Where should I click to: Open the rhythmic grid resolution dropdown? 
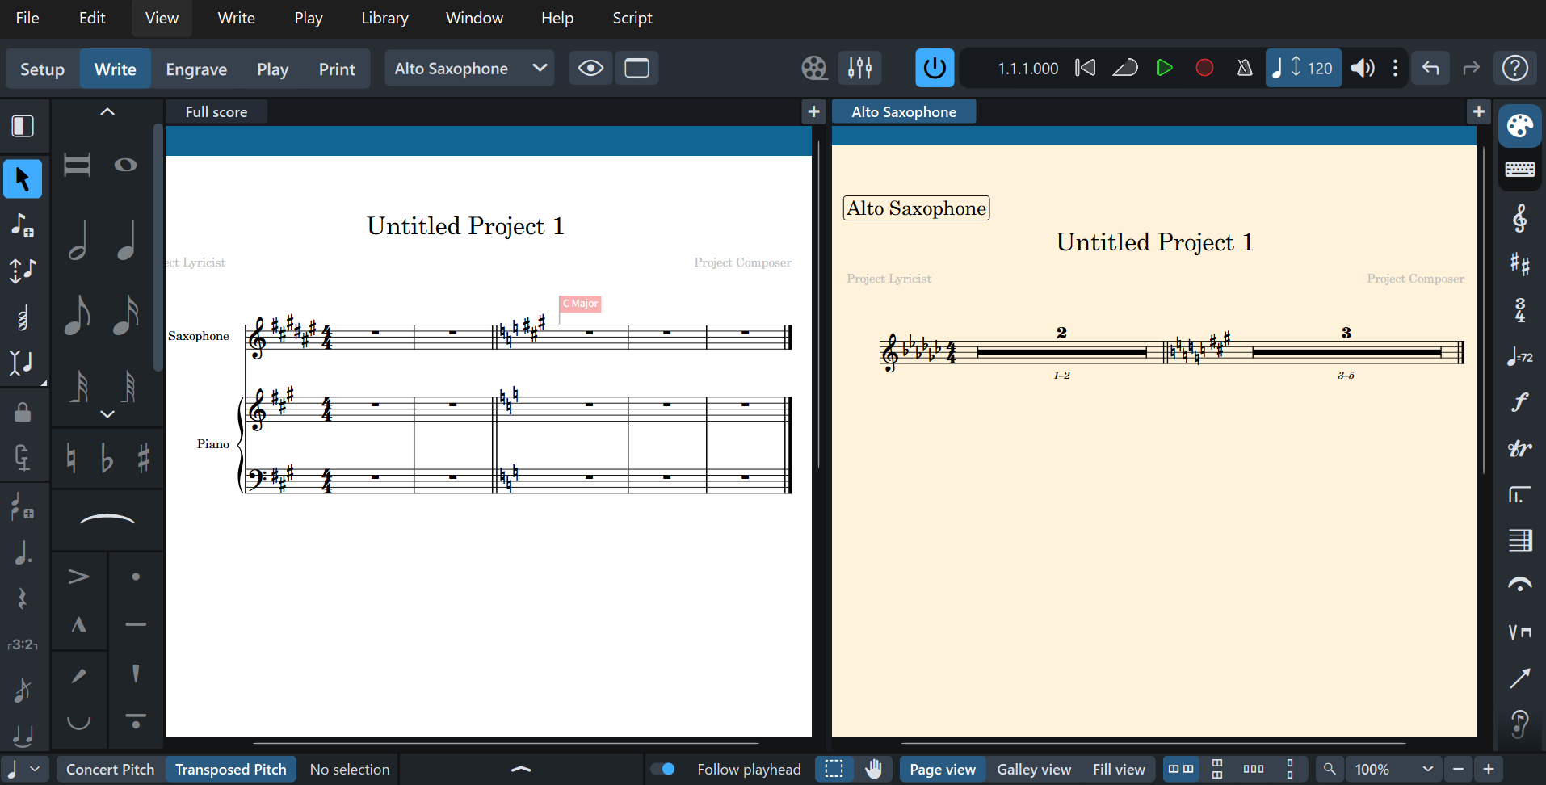(x=23, y=770)
